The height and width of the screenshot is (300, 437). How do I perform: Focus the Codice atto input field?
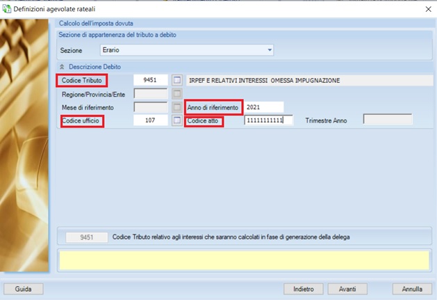pos(268,120)
